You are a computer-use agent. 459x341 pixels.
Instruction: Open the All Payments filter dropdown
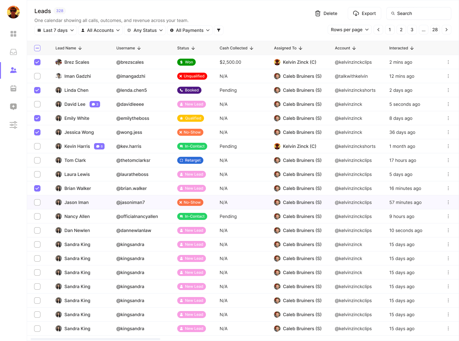(190, 30)
